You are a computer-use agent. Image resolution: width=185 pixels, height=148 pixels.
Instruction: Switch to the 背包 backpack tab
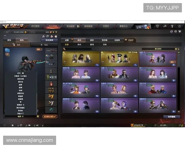point(9,40)
